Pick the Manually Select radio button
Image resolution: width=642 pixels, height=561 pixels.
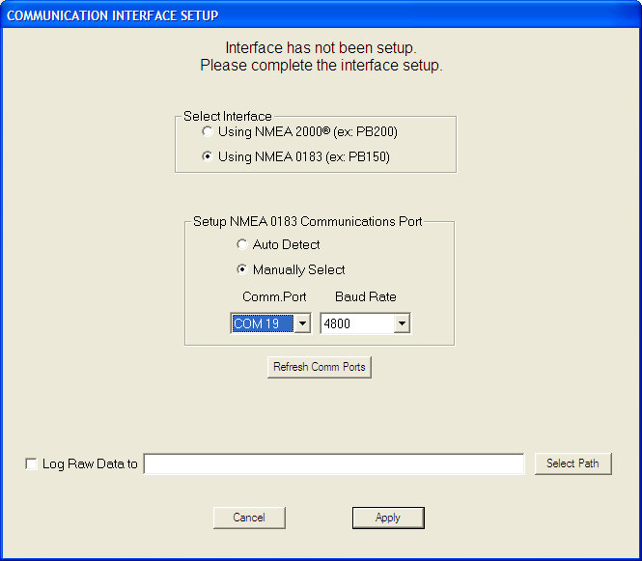(241, 270)
